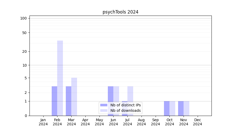Select the 'Nb of downloads' legend label

coord(126,110)
